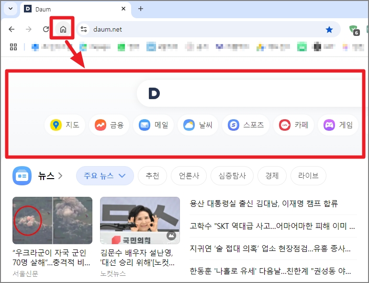
Task: Switch to the 추천 news tab
Action: (x=152, y=176)
